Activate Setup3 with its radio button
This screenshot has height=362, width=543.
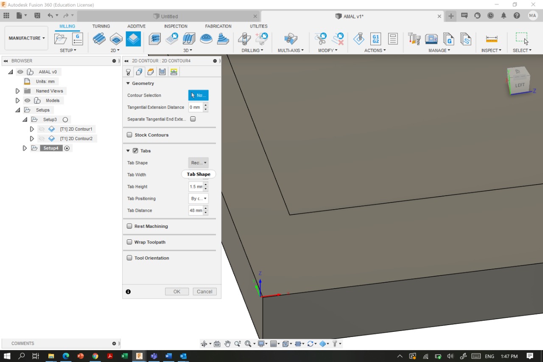coord(65,120)
